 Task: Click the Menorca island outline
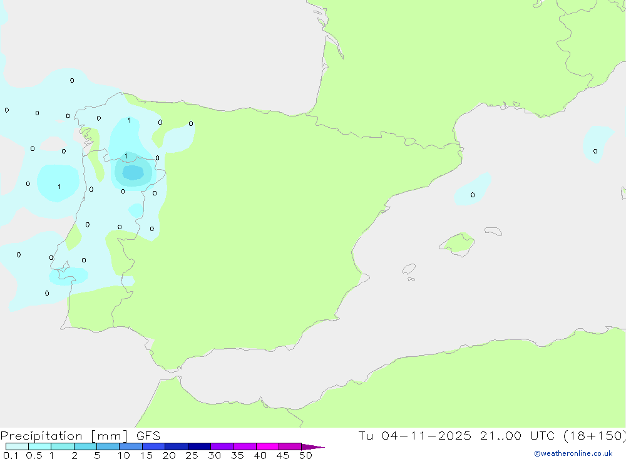coord(493,231)
